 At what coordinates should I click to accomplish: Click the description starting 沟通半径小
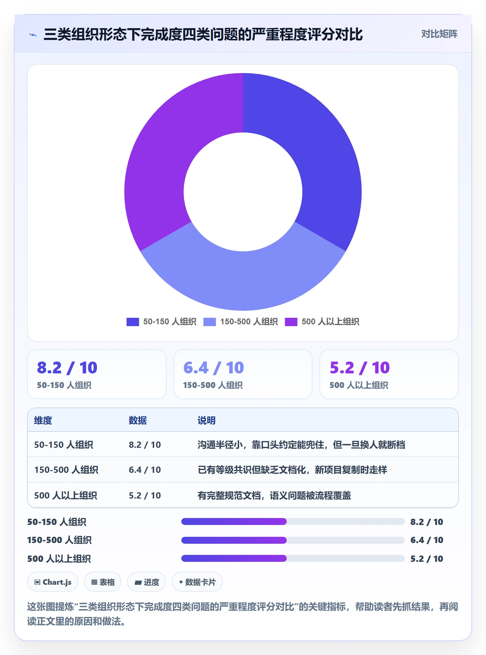pos(301,445)
